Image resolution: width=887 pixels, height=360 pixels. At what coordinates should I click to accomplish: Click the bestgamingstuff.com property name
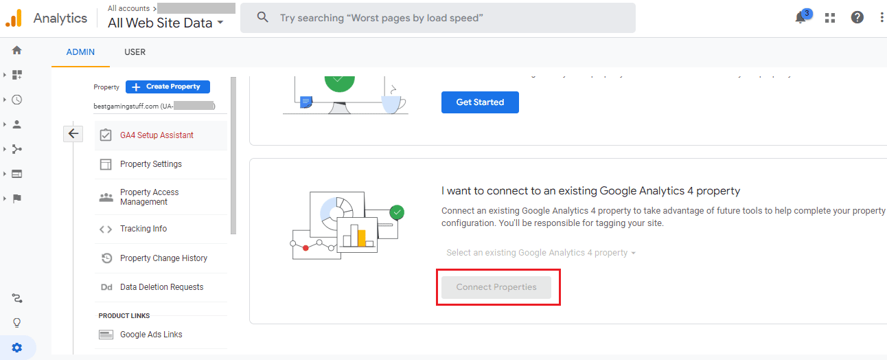[154, 106]
